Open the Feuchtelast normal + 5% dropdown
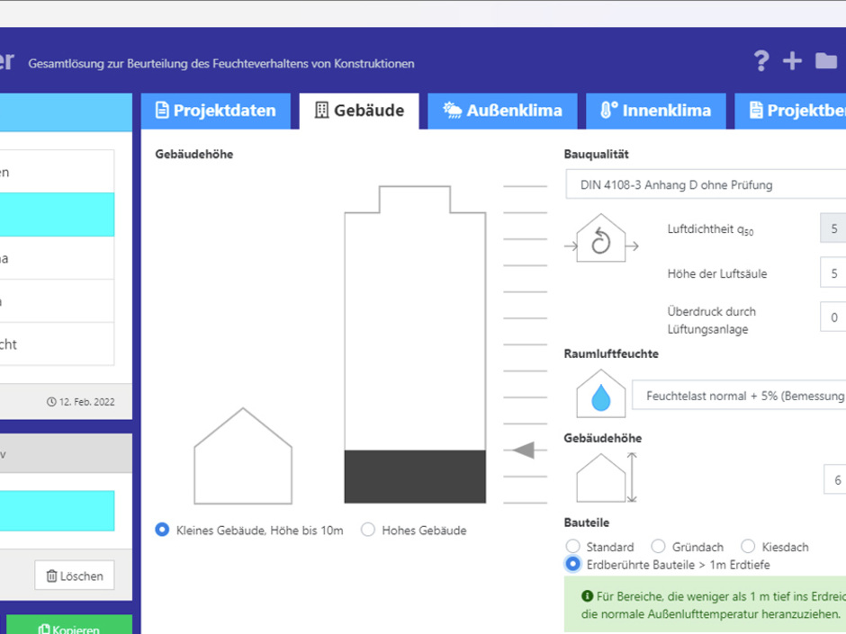 coord(738,396)
